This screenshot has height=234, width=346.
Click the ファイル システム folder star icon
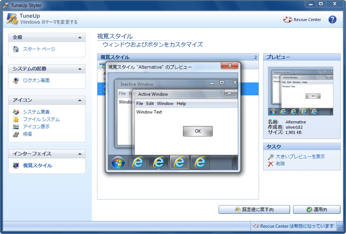16,119
